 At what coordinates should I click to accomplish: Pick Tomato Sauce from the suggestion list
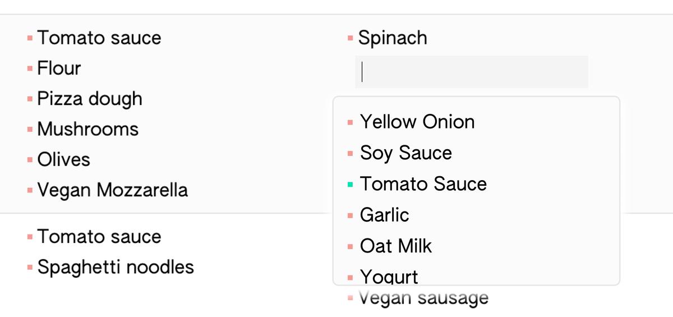click(423, 184)
